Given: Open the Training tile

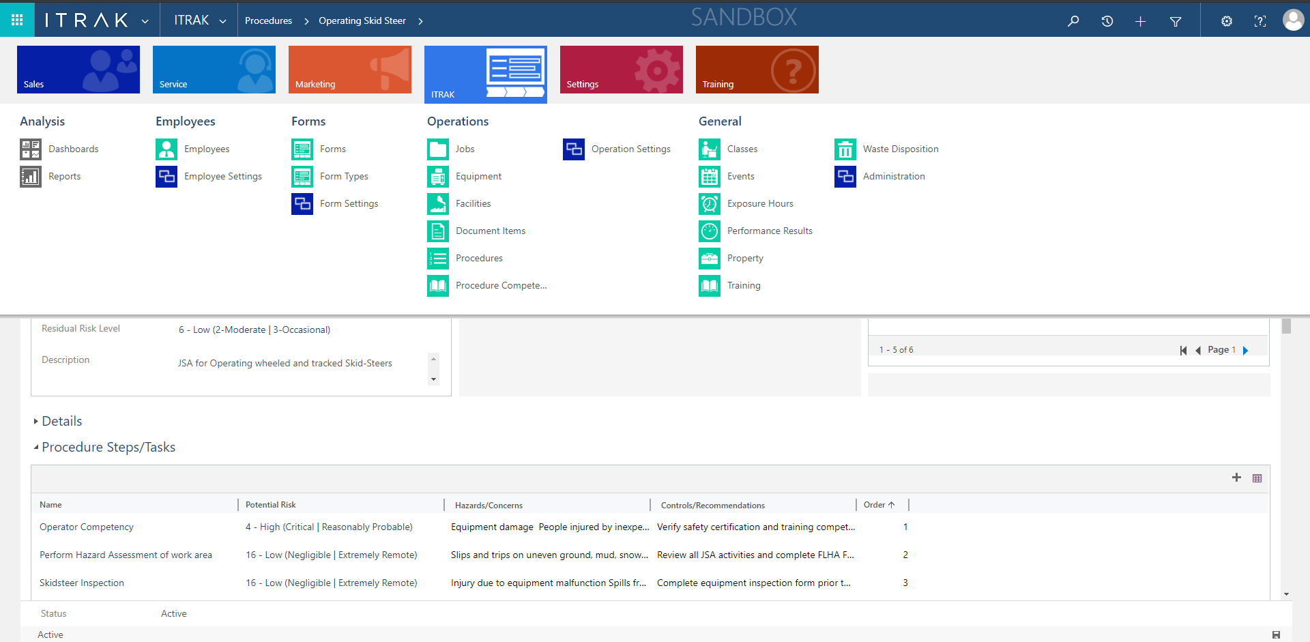Looking at the screenshot, I should tap(757, 69).
